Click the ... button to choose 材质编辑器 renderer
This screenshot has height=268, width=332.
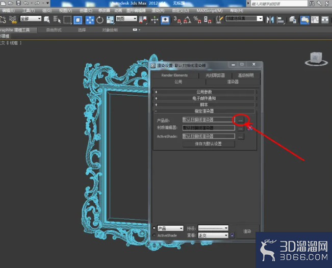coord(241,128)
